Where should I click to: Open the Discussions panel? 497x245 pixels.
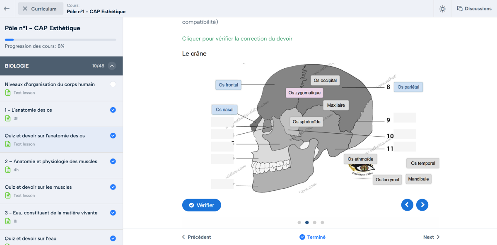coord(474,9)
